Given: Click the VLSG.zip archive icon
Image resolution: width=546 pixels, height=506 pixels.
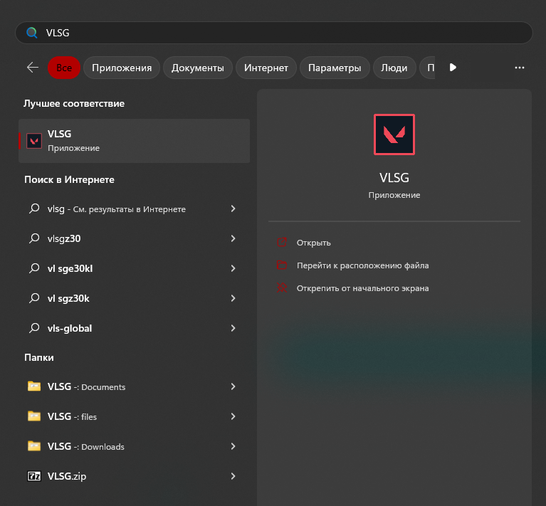Looking at the screenshot, I should [x=33, y=476].
